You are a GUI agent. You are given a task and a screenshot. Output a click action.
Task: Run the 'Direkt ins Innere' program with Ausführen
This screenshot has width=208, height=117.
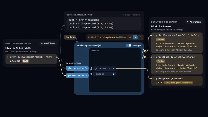[x=194, y=22]
